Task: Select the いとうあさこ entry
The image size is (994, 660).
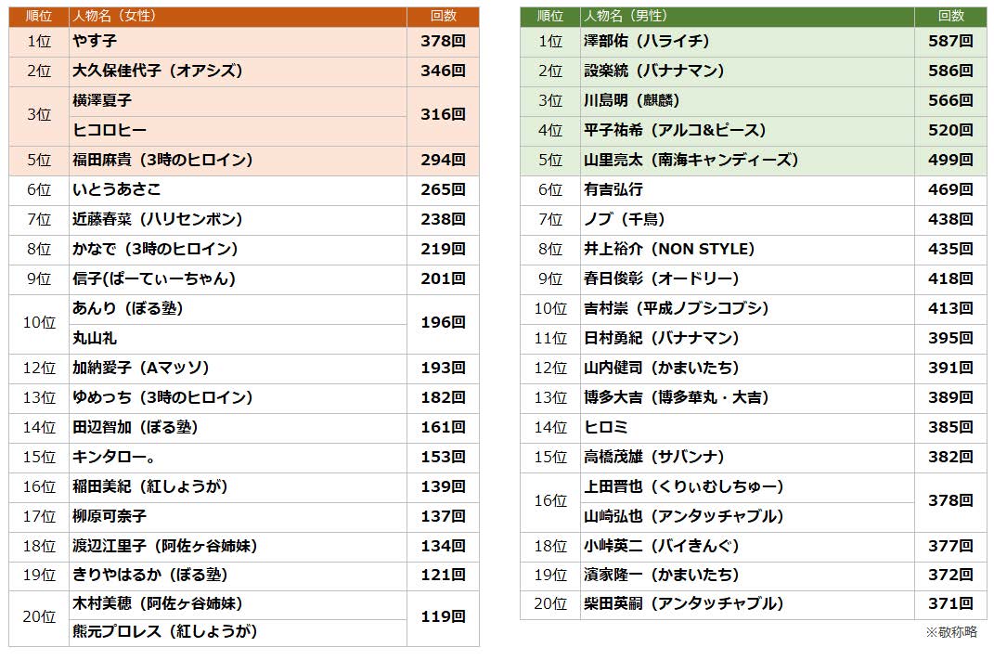Action: 117,189
